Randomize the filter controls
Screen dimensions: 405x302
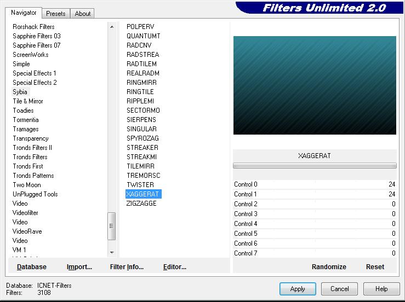pos(329,266)
